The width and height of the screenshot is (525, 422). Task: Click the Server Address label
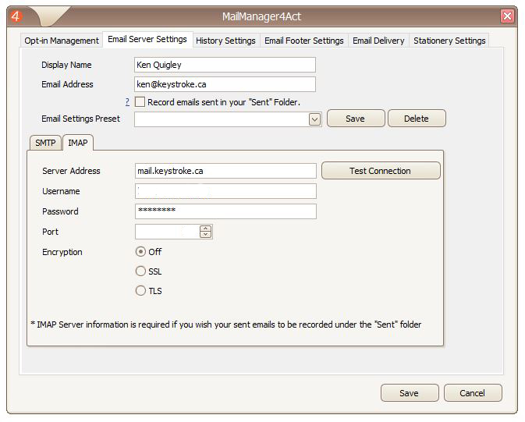71,171
